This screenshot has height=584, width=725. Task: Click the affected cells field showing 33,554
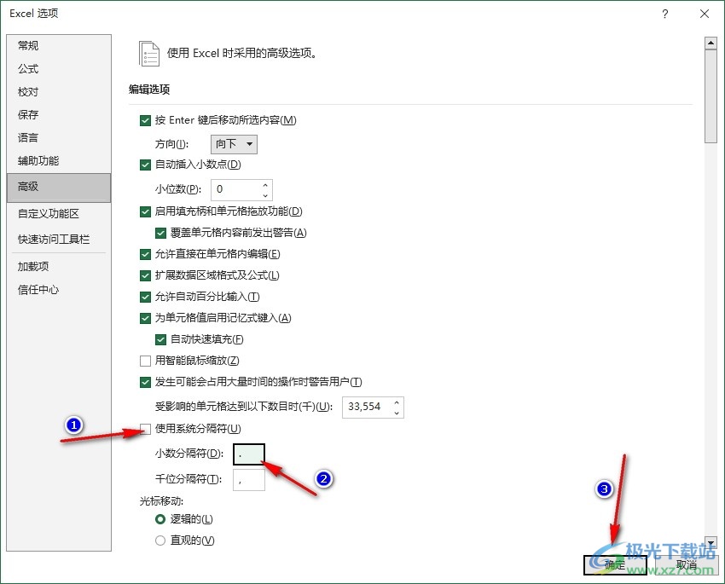tap(367, 407)
